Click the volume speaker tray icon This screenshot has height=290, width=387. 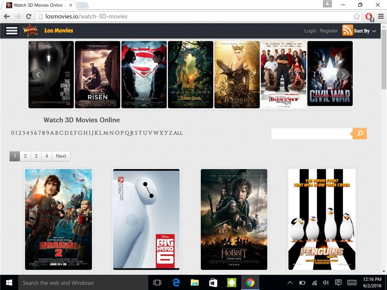pyautogui.click(x=326, y=282)
